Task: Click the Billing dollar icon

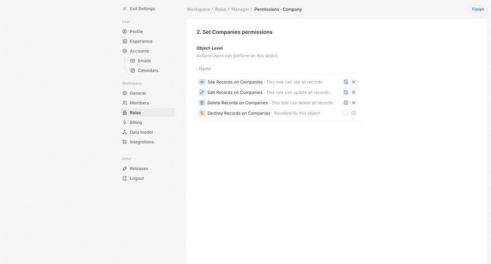Action: click(124, 122)
